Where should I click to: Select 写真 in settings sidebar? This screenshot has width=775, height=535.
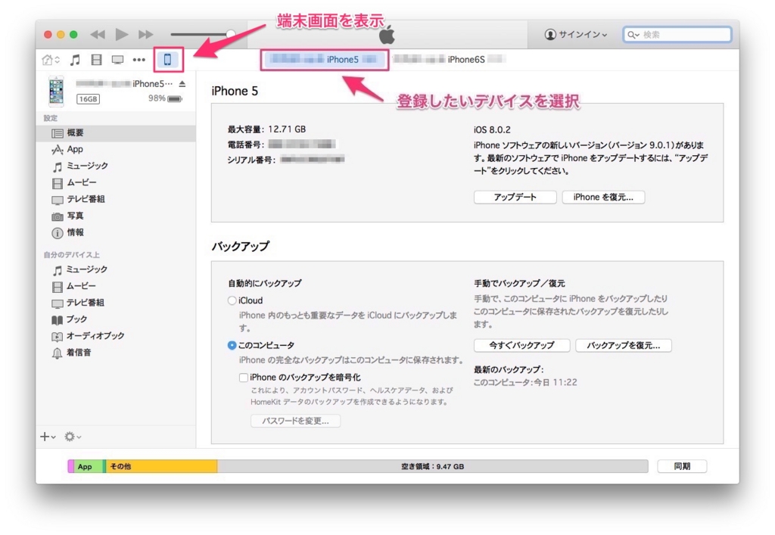116,216
